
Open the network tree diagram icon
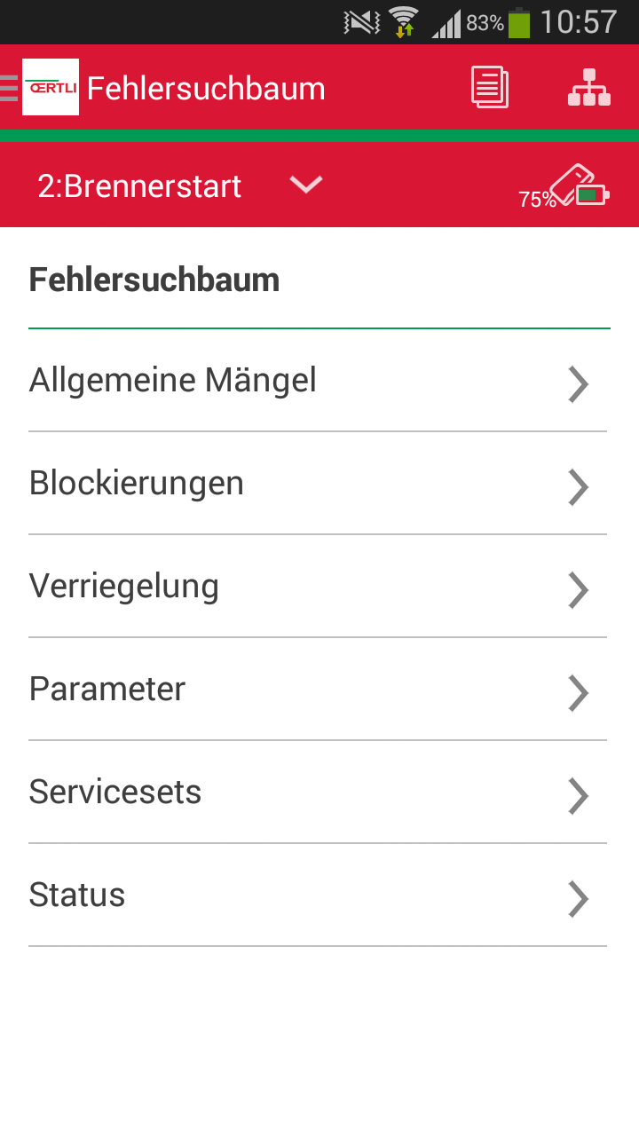click(589, 88)
